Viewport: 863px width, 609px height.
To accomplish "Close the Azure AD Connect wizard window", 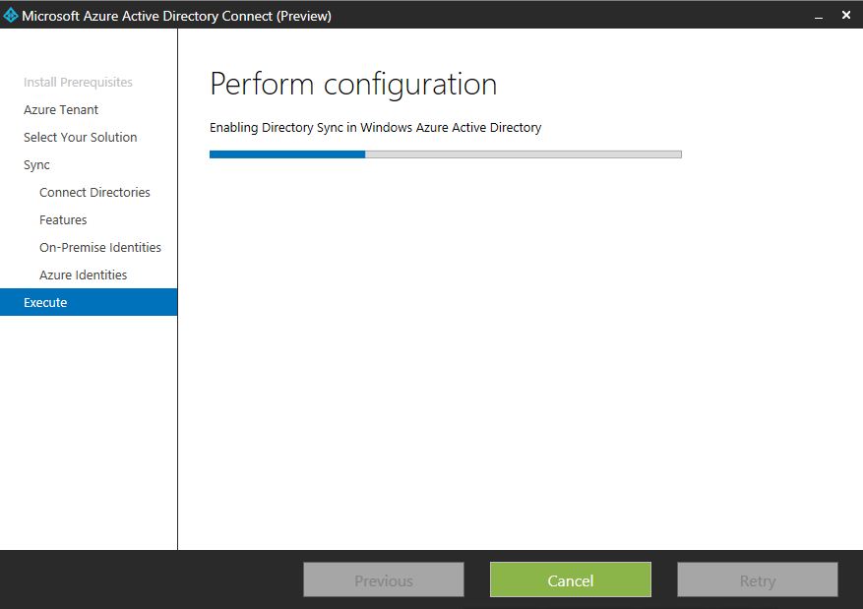I will [846, 15].
